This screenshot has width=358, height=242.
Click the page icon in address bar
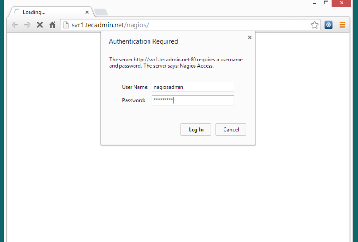66,25
